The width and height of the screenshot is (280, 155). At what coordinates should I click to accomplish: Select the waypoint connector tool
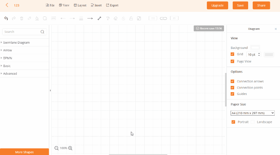[99, 19]
